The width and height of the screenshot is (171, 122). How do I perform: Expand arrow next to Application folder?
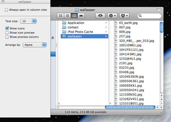tap(106, 23)
